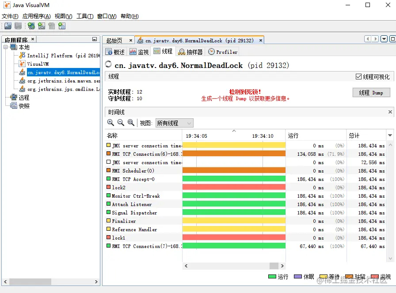The height and width of the screenshot is (293, 396).
Task: Close the 起始页 tab
Action: [x=130, y=40]
